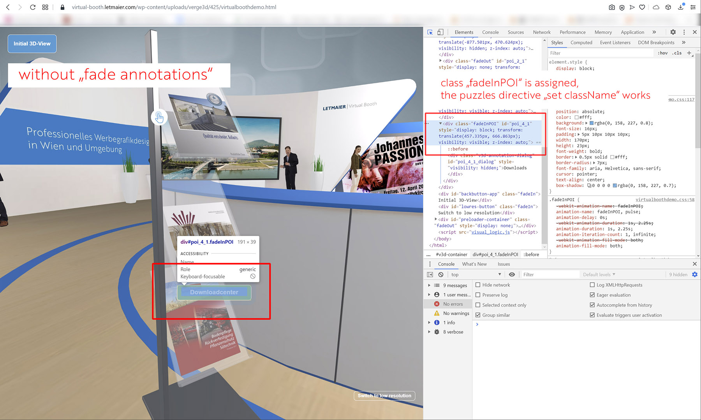701x420 pixels.
Task: Open the console drawer three-dot menu
Action: pos(430,264)
